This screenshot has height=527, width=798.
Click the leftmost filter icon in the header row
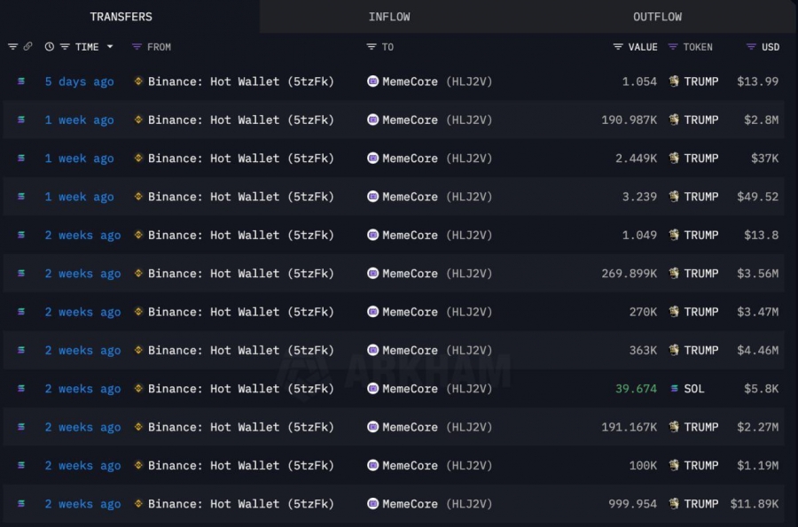click(12, 47)
